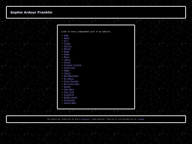Open the Music link

tap(66, 57)
